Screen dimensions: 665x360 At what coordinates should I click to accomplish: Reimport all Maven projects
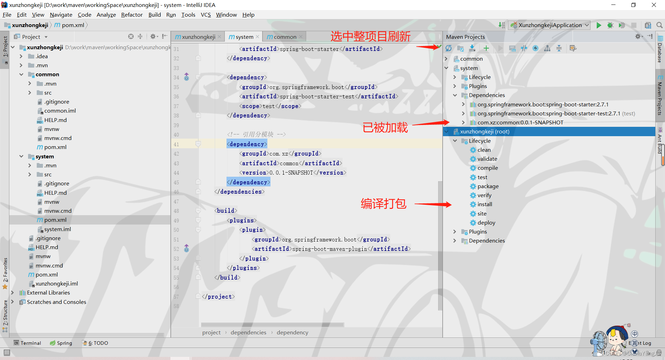pyautogui.click(x=449, y=48)
